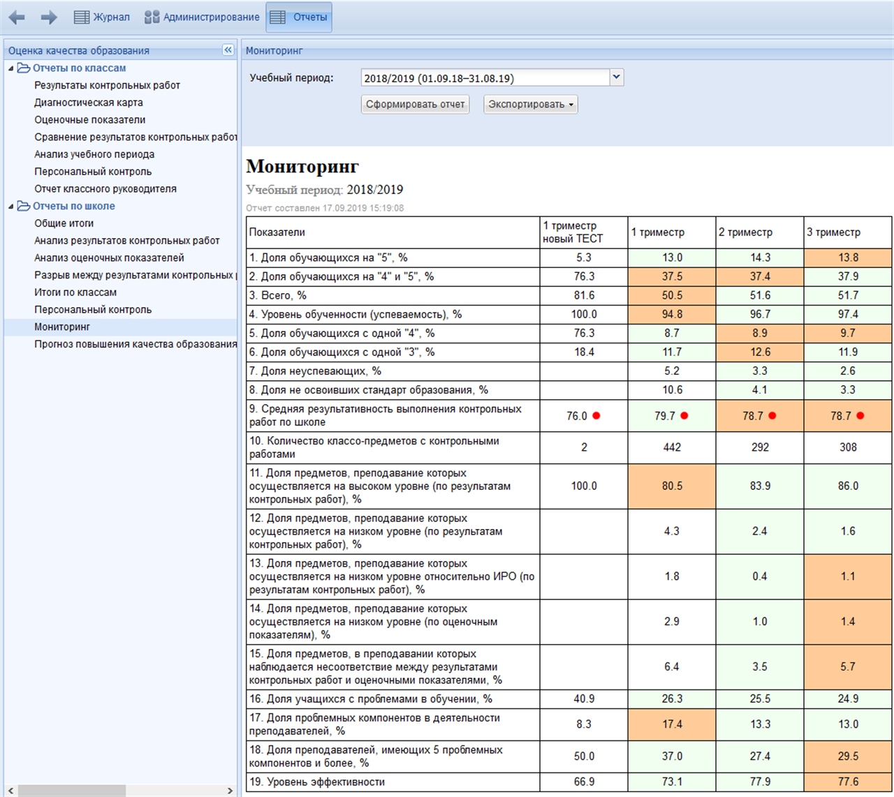The image size is (894, 797).
Task: Click the 2 триместр column header
Action: tap(760, 232)
